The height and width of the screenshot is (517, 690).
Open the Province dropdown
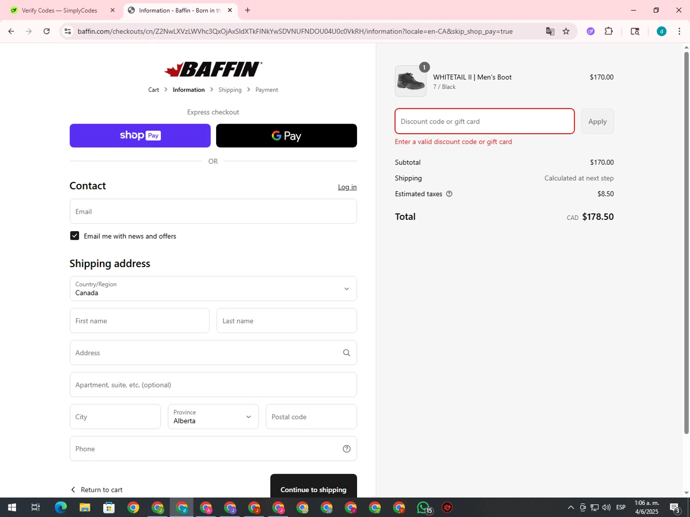[x=213, y=416]
